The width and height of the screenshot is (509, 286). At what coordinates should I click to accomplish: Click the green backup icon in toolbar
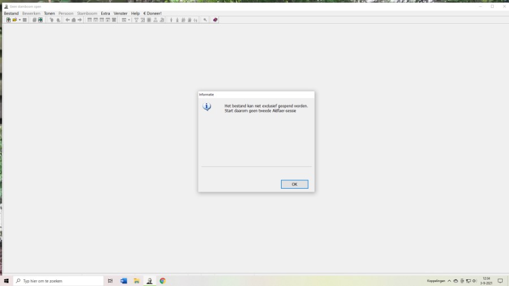pyautogui.click(x=40, y=20)
